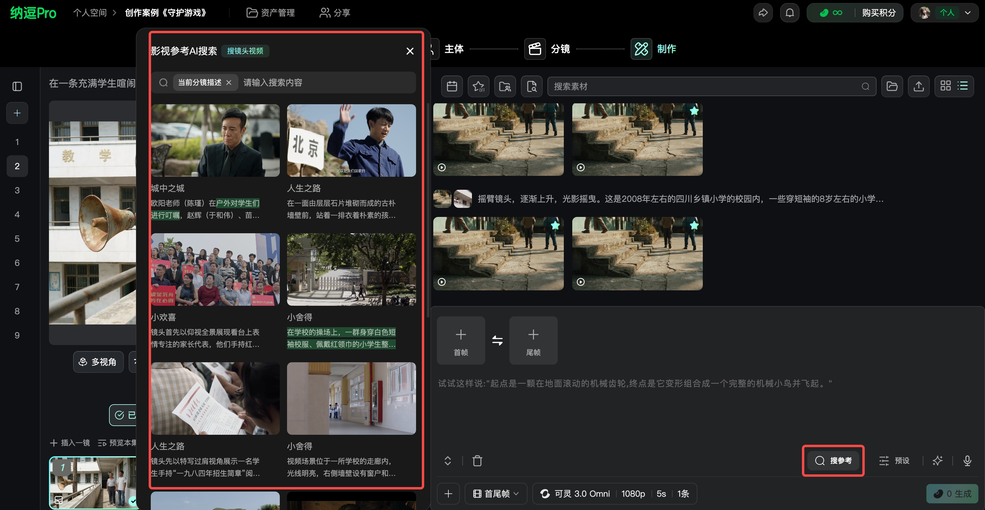Open 小舍得 school corridor thumbnail
The height and width of the screenshot is (510, 985).
point(351,398)
